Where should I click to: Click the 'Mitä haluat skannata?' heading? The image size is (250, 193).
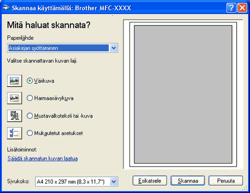48,25
